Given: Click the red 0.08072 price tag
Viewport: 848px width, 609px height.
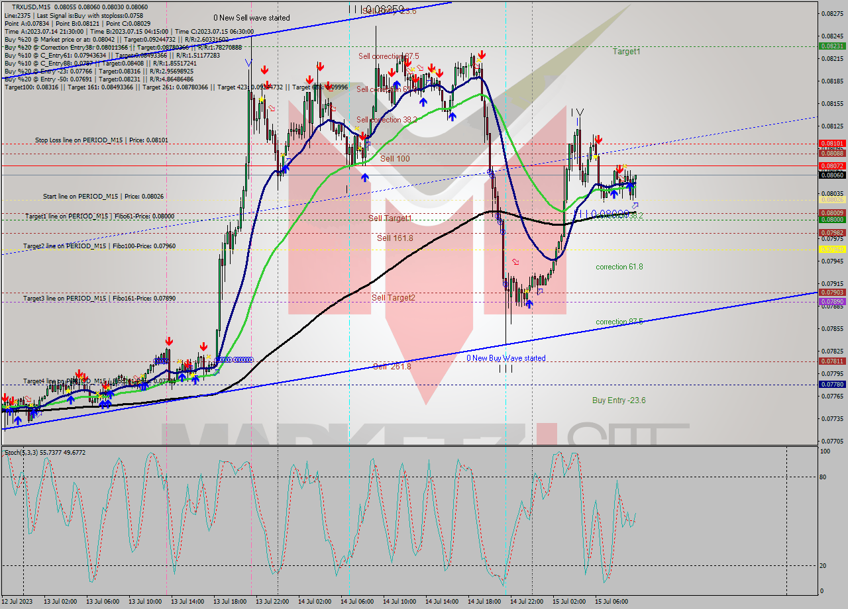Looking at the screenshot, I should pyautogui.click(x=833, y=165).
